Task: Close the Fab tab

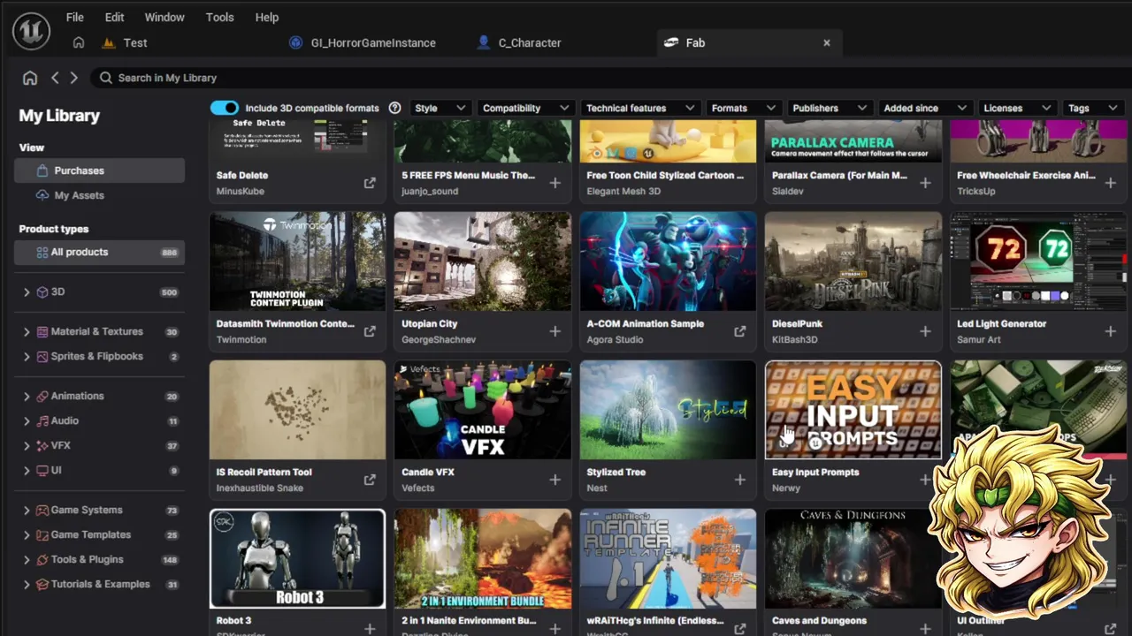Action: [x=827, y=42]
